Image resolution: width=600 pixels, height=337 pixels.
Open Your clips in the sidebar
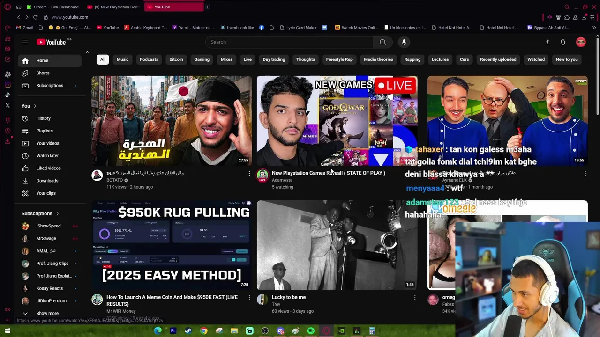[49, 193]
